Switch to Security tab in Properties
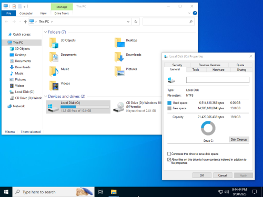 (x=177, y=65)
